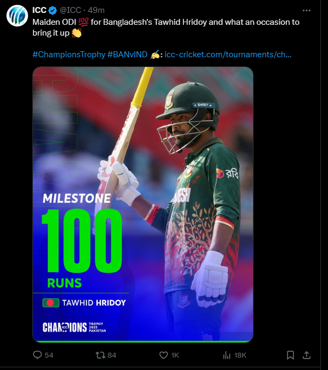Open the share post icon
The width and height of the screenshot is (328, 370).
306,355
